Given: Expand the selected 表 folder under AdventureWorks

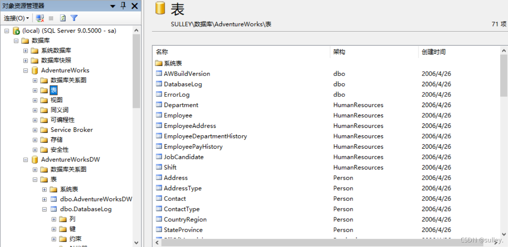Looking at the screenshot, I should [x=35, y=90].
